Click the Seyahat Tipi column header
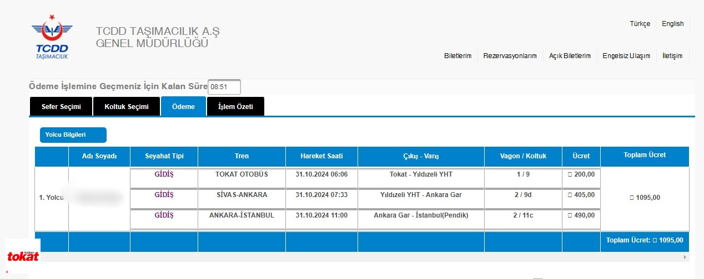This screenshot has width=704, height=279. (164, 156)
